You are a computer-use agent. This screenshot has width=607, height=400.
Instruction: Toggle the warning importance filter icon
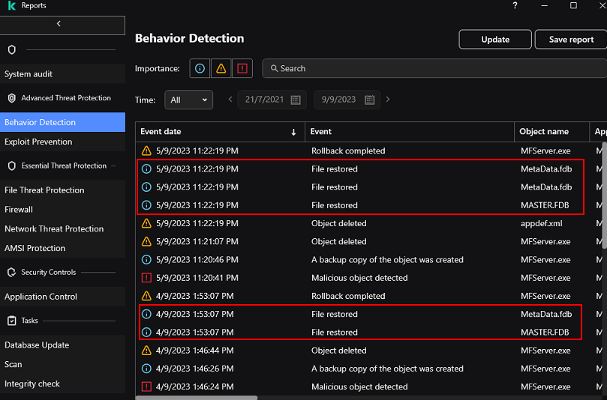click(221, 68)
